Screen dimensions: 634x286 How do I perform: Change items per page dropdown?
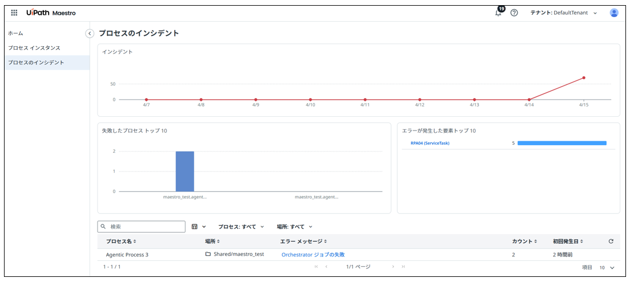pyautogui.click(x=606, y=267)
